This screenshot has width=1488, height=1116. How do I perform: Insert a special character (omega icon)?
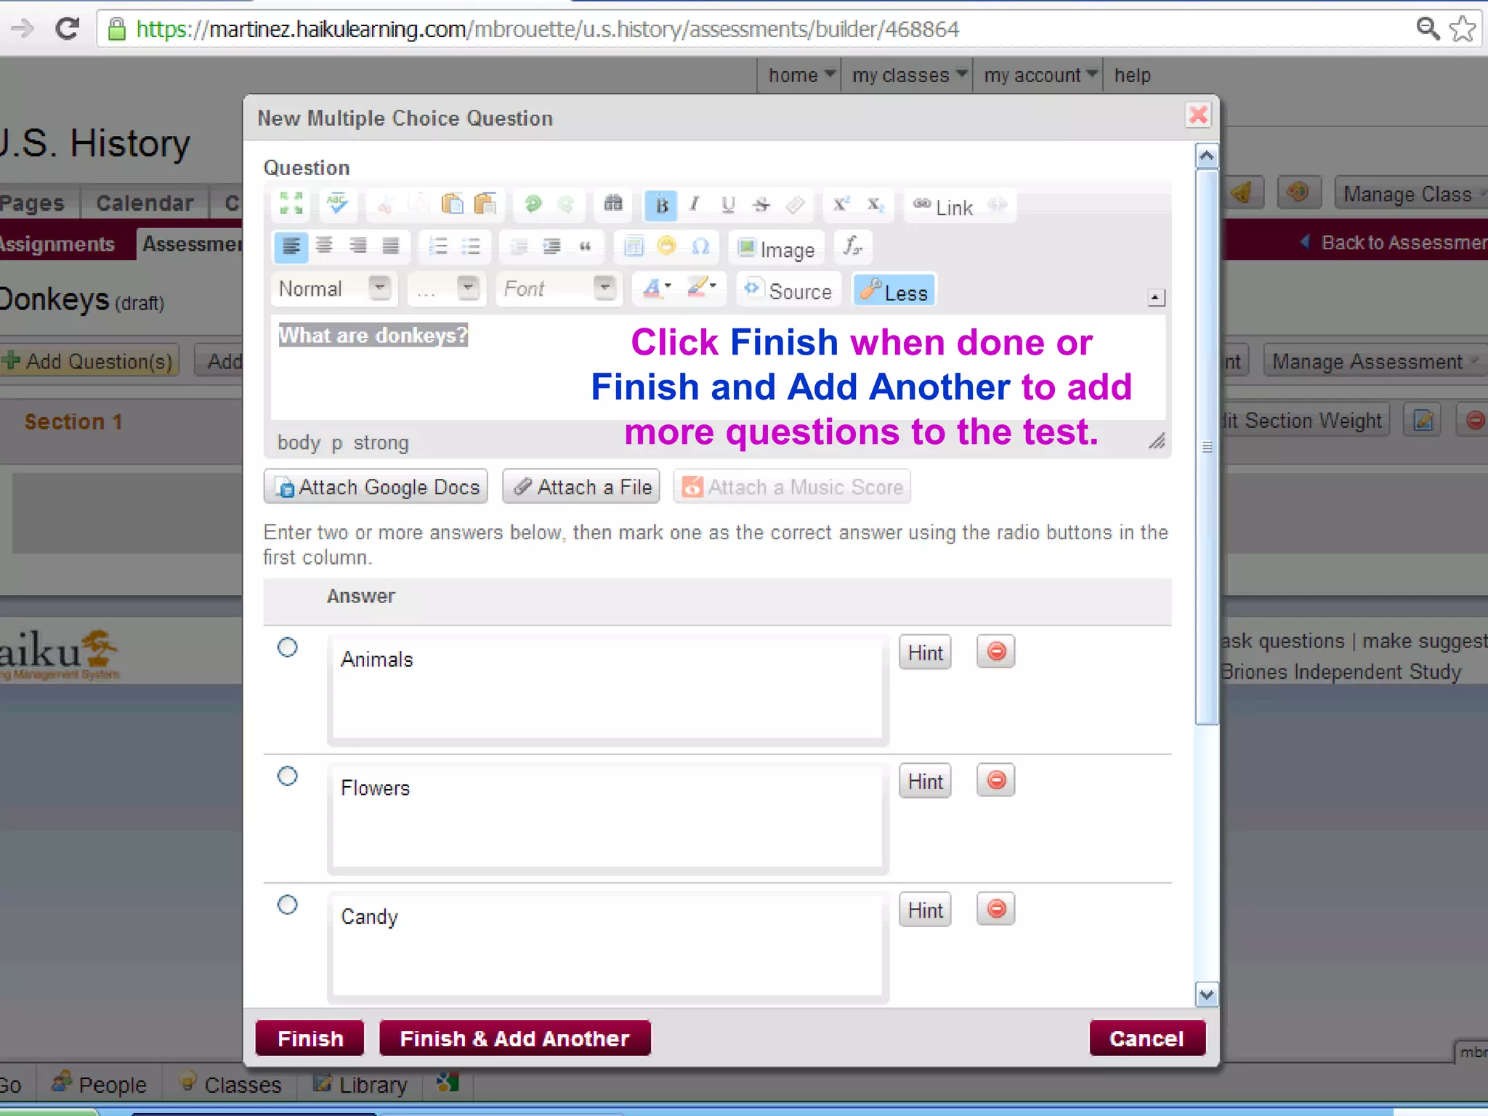pos(700,246)
